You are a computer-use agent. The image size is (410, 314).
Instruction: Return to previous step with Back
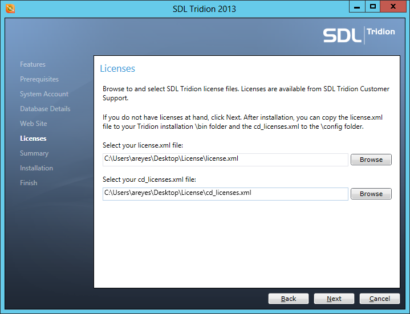pos(289,299)
